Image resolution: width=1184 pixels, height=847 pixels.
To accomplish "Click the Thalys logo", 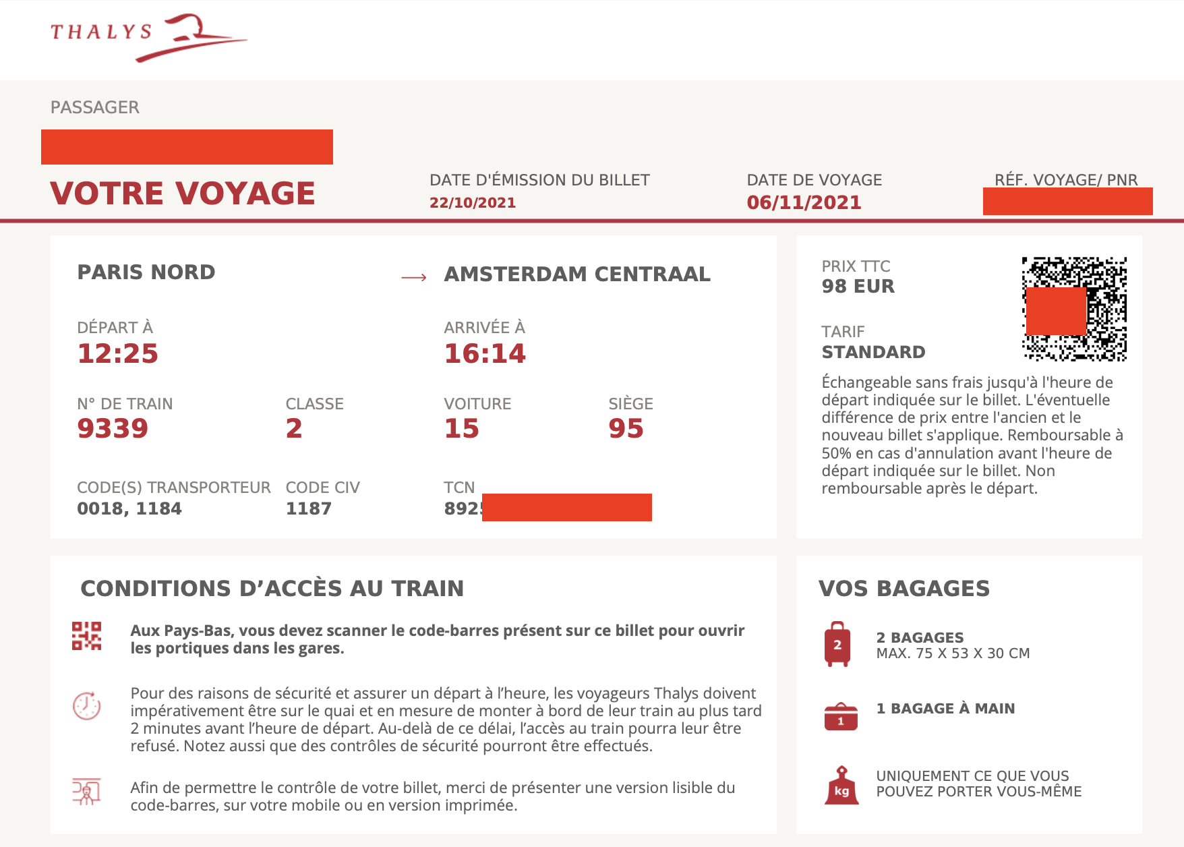I will (148, 37).
